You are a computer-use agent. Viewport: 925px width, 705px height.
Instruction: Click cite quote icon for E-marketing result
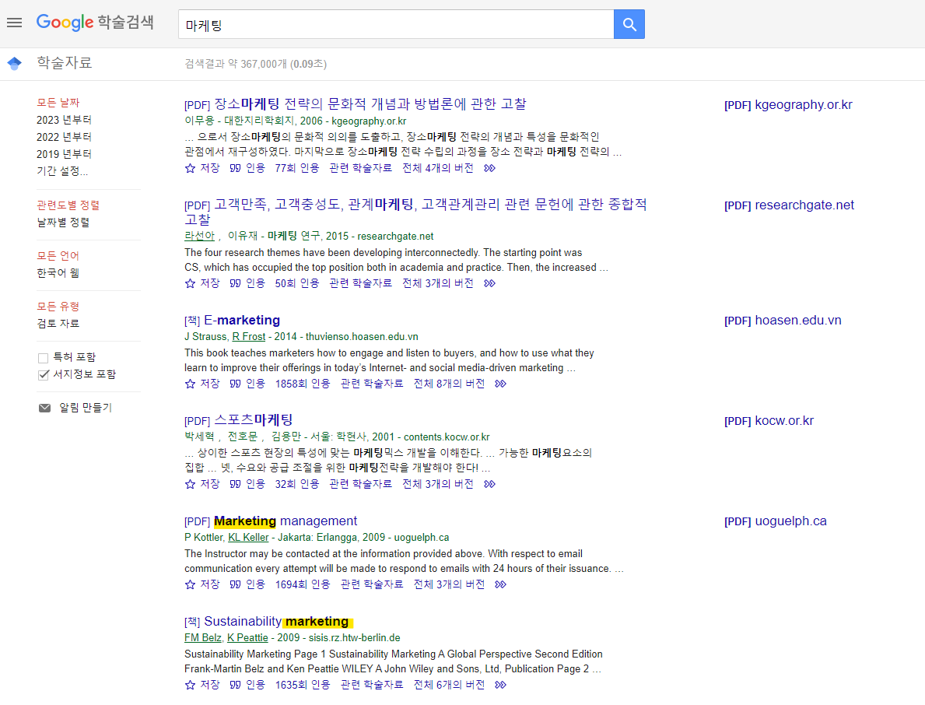[x=236, y=384]
